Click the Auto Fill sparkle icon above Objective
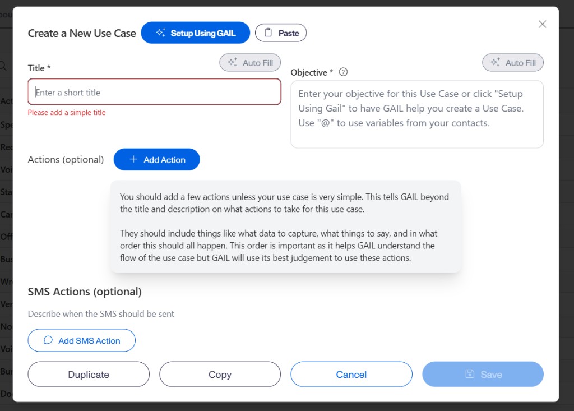This screenshot has width=574, height=411. pyautogui.click(x=496, y=62)
